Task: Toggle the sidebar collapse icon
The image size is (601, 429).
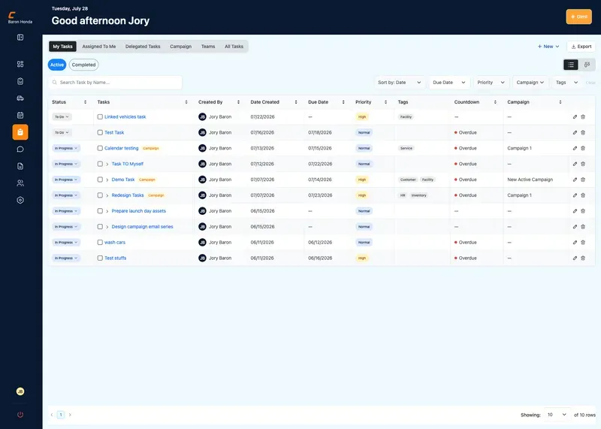Action: 20,37
